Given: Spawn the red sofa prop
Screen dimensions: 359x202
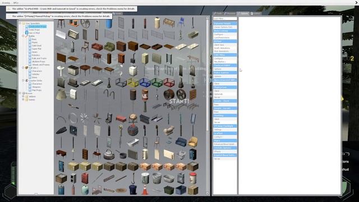Looking at the screenshot, I should click(97, 47).
